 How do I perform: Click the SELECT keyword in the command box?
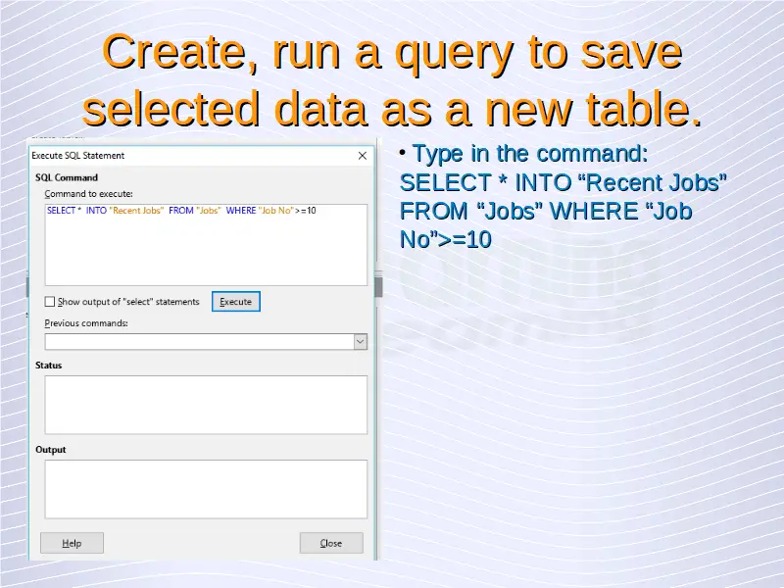pyautogui.click(x=61, y=211)
